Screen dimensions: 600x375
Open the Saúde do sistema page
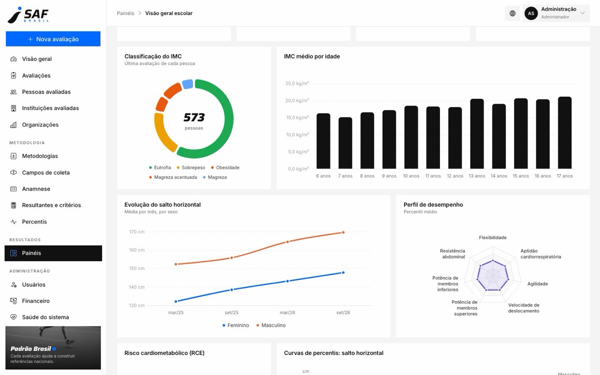coord(53,317)
